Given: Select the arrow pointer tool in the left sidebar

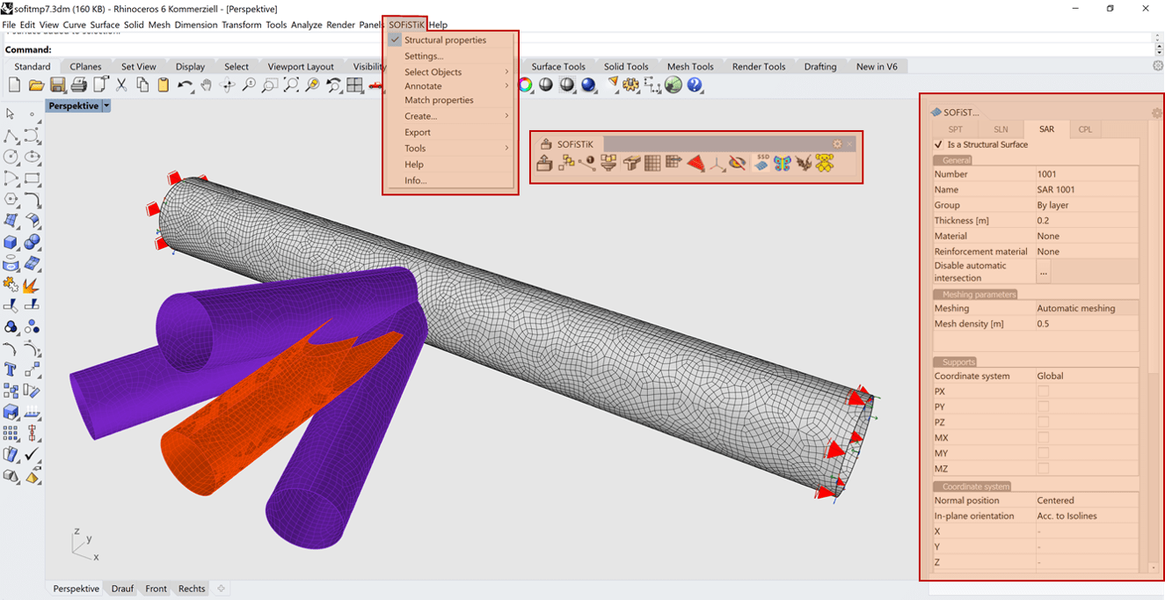Looking at the screenshot, I should (x=11, y=113).
